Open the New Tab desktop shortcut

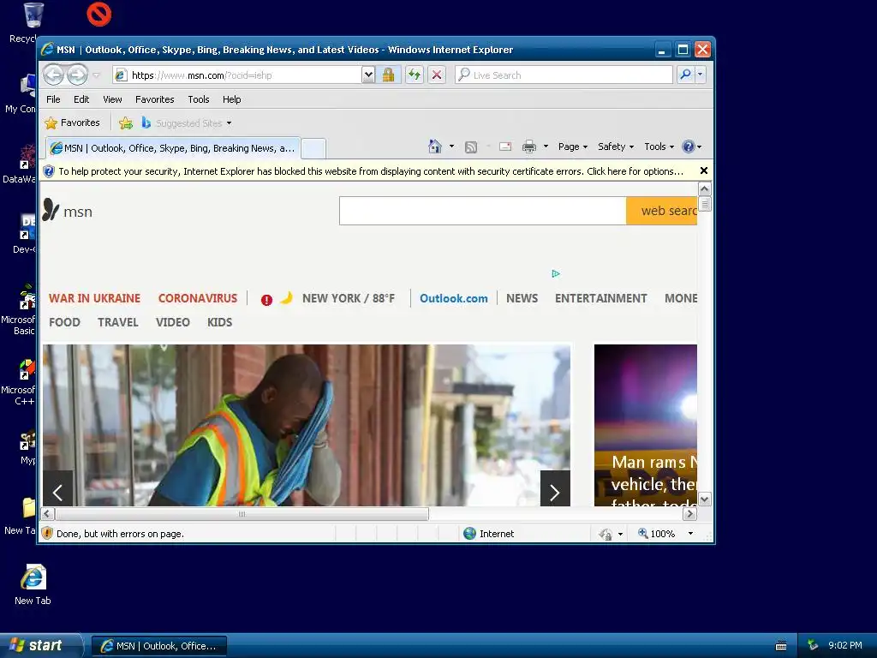point(33,585)
